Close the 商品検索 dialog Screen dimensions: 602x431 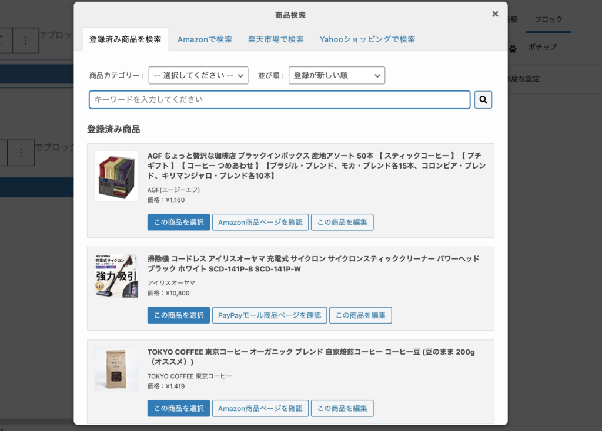tap(495, 14)
